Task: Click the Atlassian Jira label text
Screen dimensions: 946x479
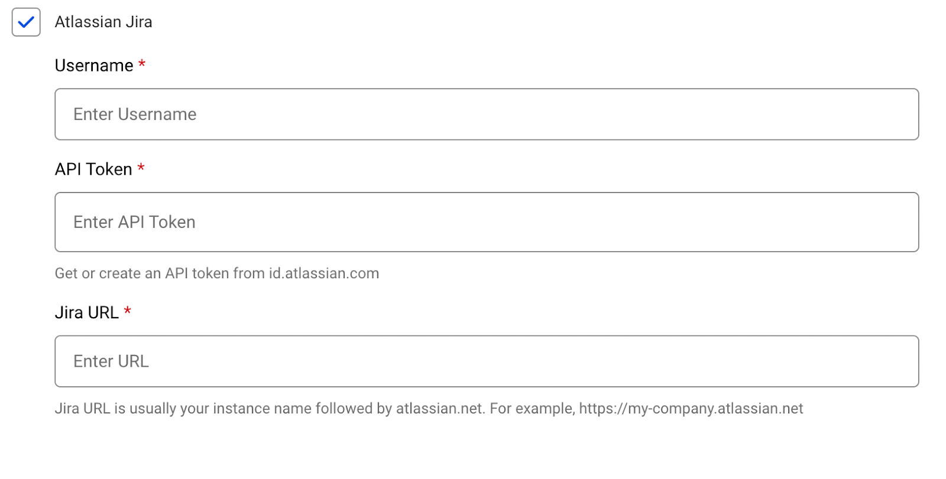Action: (104, 22)
